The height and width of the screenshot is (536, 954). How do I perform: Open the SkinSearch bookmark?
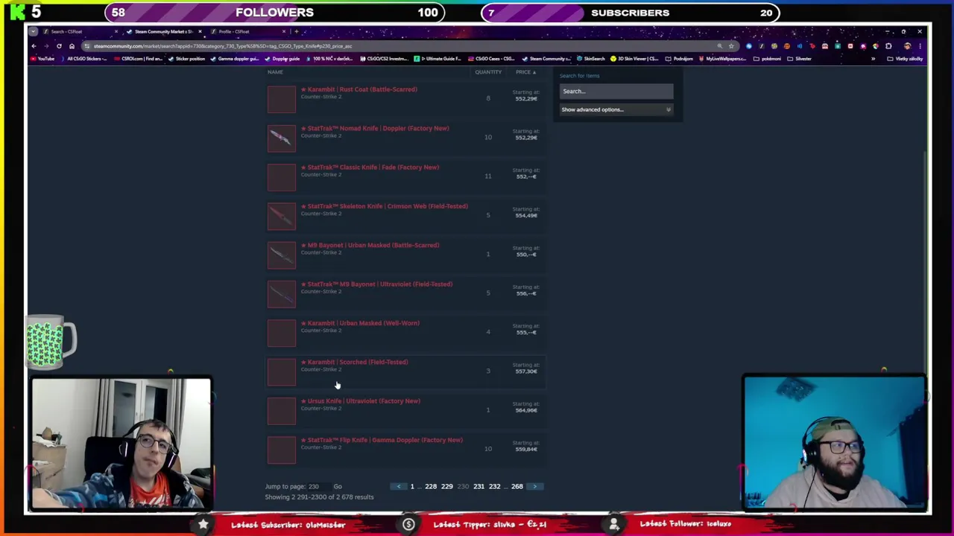pyautogui.click(x=592, y=59)
